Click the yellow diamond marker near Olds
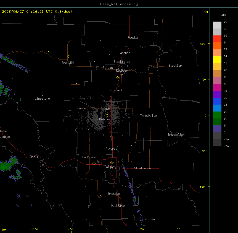Image resolution: width=238 pixels, height=233 pixels. tap(107, 115)
